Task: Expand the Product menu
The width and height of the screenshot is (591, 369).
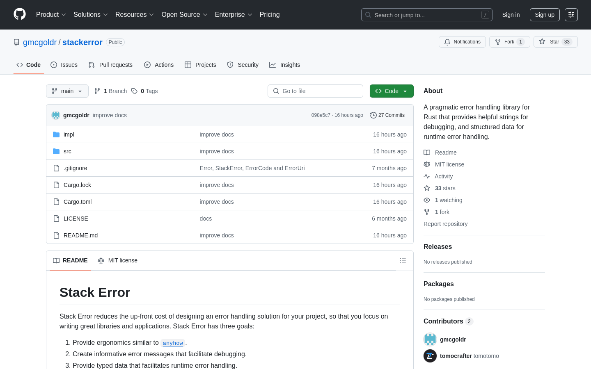Action: [51, 15]
